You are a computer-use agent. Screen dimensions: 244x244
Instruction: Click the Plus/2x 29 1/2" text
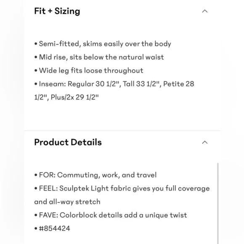coord(75,97)
